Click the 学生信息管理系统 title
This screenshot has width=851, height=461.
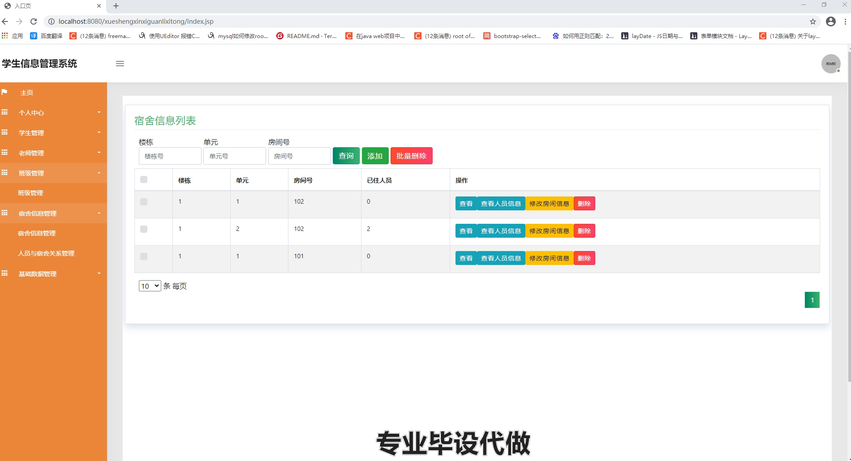pyautogui.click(x=39, y=64)
